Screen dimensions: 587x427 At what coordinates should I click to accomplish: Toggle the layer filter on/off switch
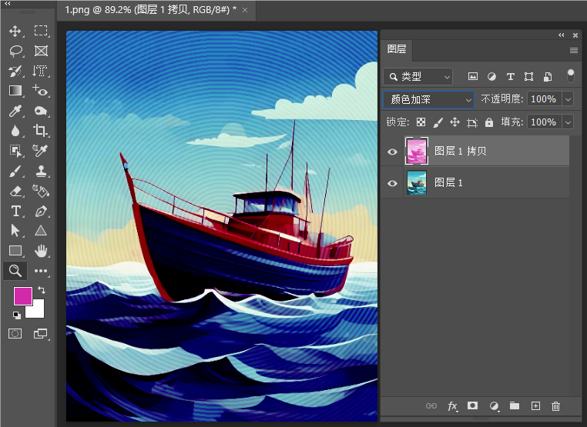pos(571,76)
